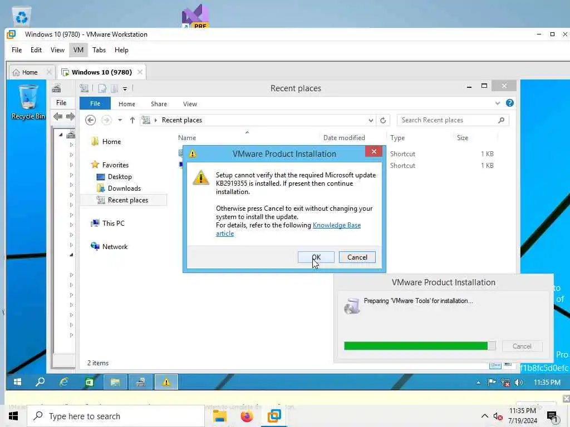Click the search magnifier in Explorer
Image resolution: width=570 pixels, height=427 pixels.
tap(501, 120)
